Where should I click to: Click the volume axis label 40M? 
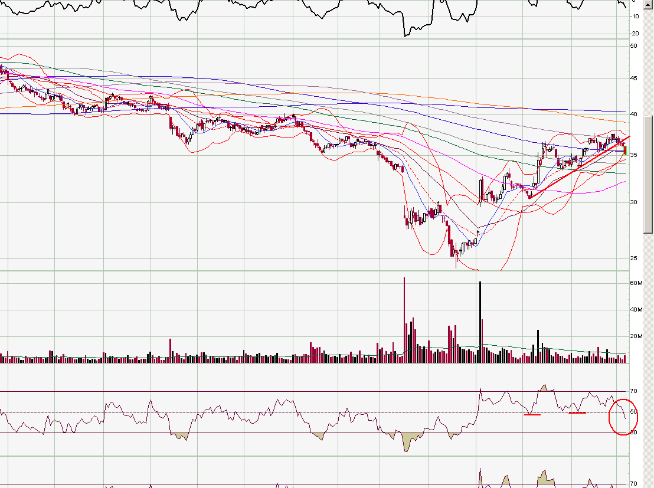pyautogui.click(x=636, y=309)
